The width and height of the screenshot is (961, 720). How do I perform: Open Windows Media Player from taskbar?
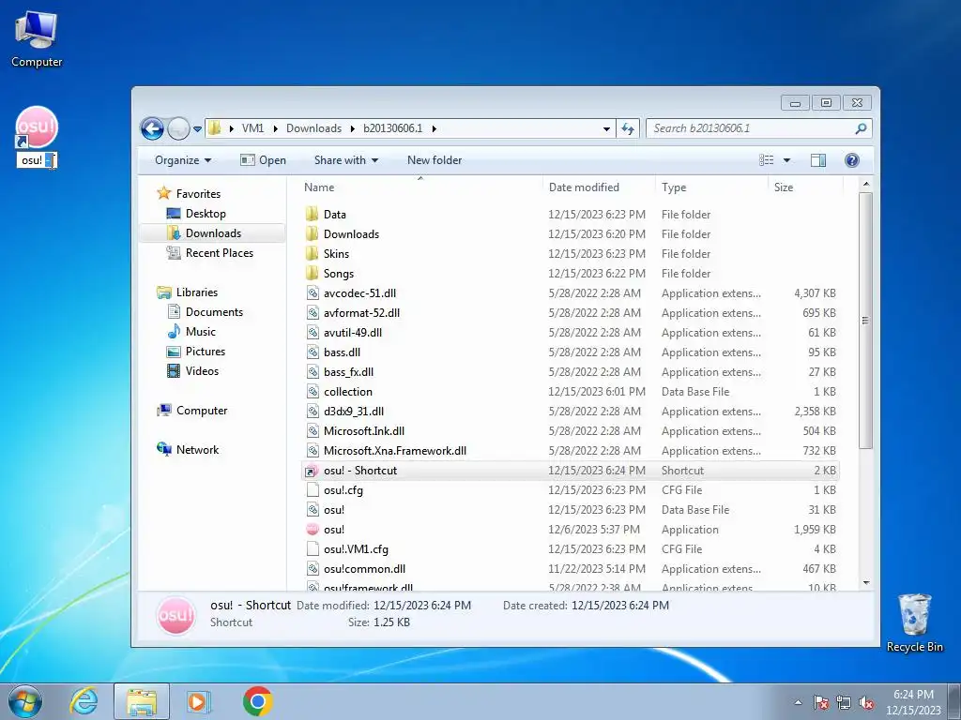[198, 701]
